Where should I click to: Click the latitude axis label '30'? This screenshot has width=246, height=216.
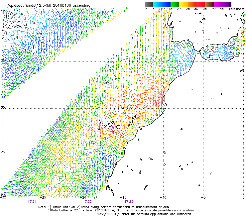[3, 108]
